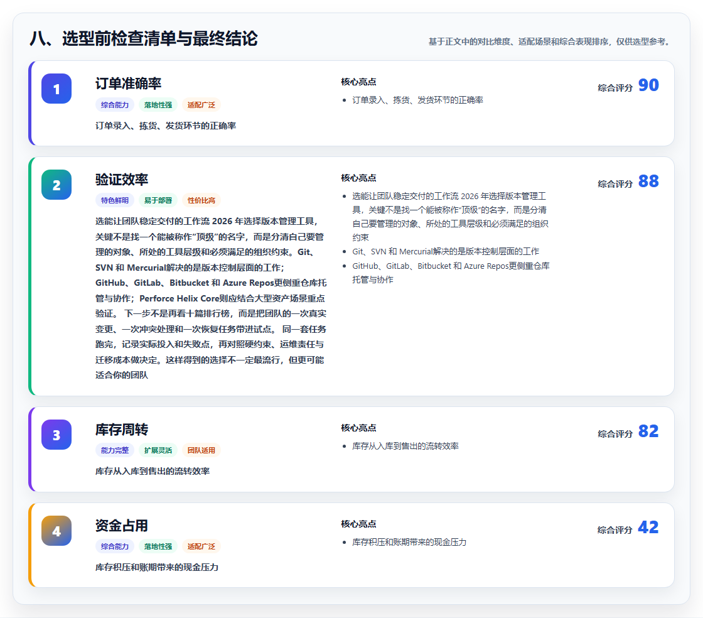Click the number 4 rank badge
703x618 pixels.
(x=56, y=531)
